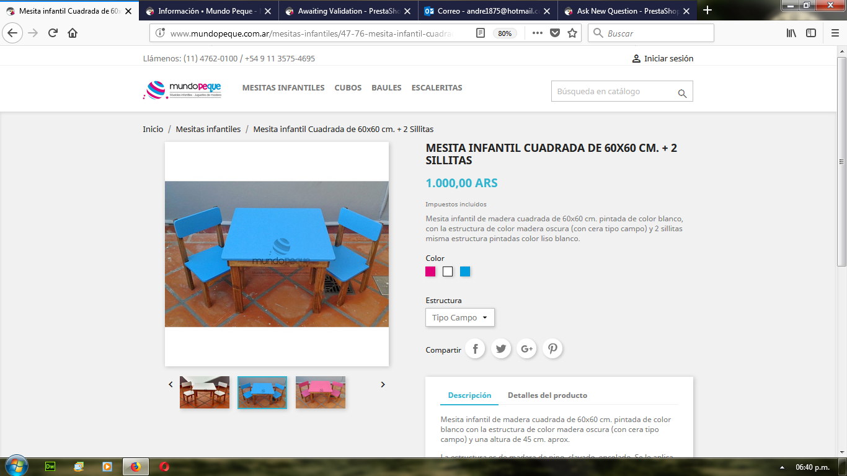Screen dimensions: 847x476
Task: Go to Mesitas infantiles breadcrumb
Action: [x=208, y=129]
